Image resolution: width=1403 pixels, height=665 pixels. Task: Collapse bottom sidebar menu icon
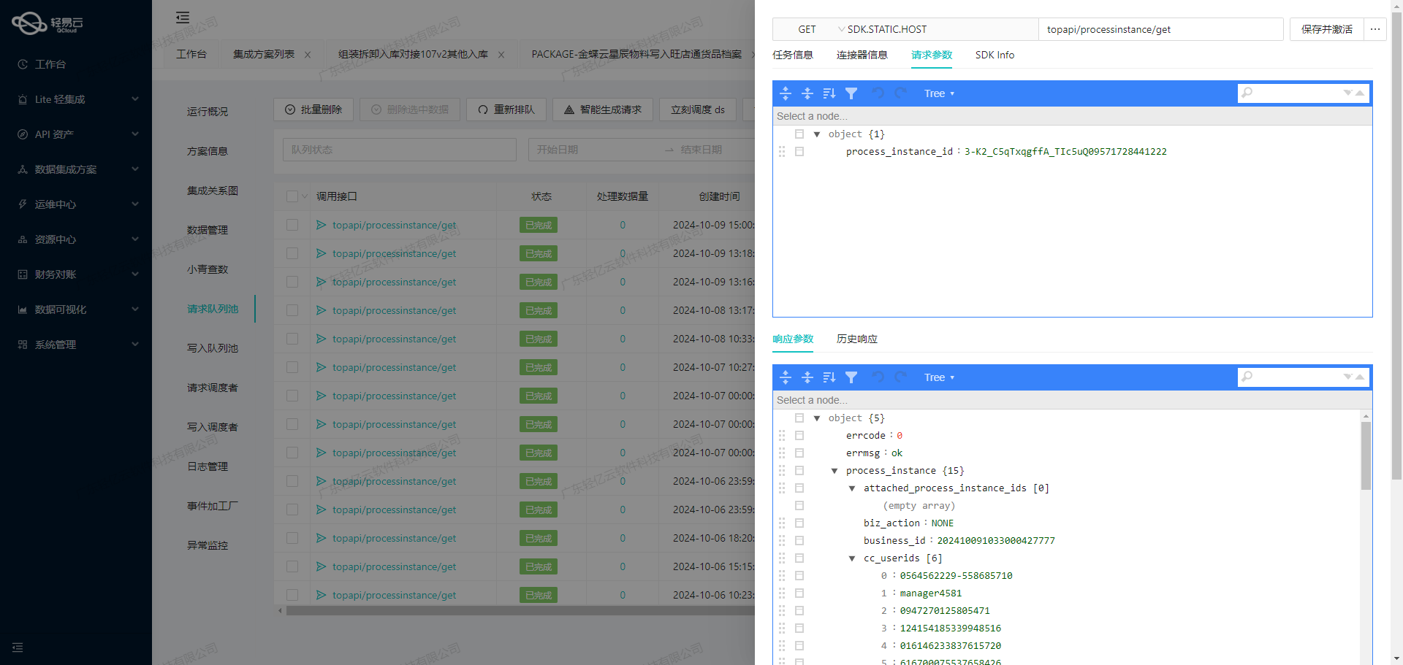click(18, 647)
